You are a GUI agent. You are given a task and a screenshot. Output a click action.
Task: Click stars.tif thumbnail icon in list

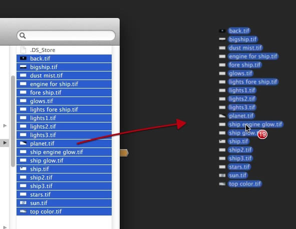pos(23,194)
